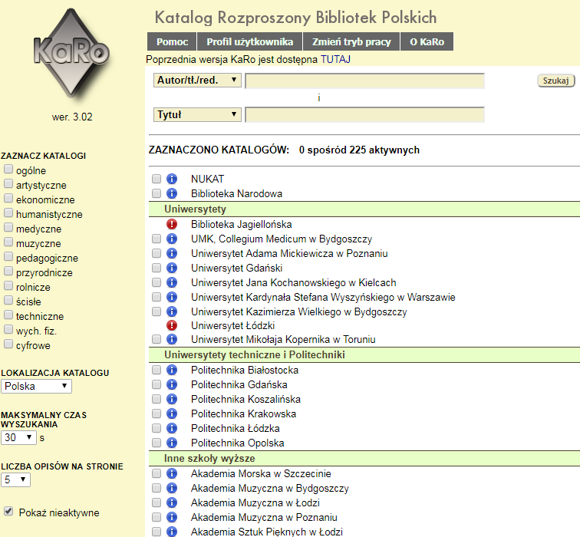The width and height of the screenshot is (580, 537).
Task: Open info icon for Uniwersytet Mikołaja Kopernika
Action: [172, 339]
